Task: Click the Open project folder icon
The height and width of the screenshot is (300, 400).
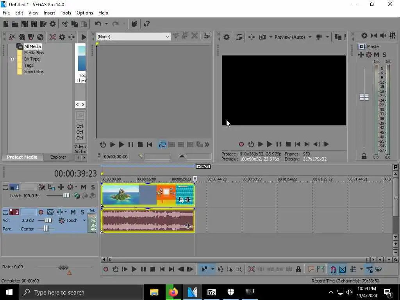Action: click(15, 24)
